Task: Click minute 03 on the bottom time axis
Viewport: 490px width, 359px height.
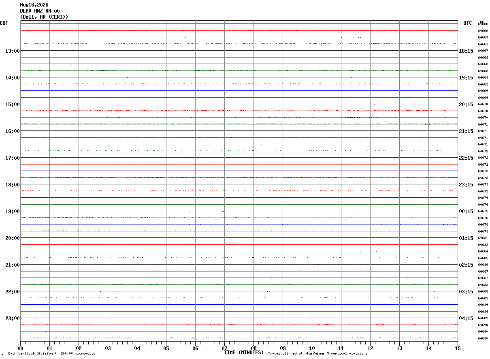Action: click(108, 348)
